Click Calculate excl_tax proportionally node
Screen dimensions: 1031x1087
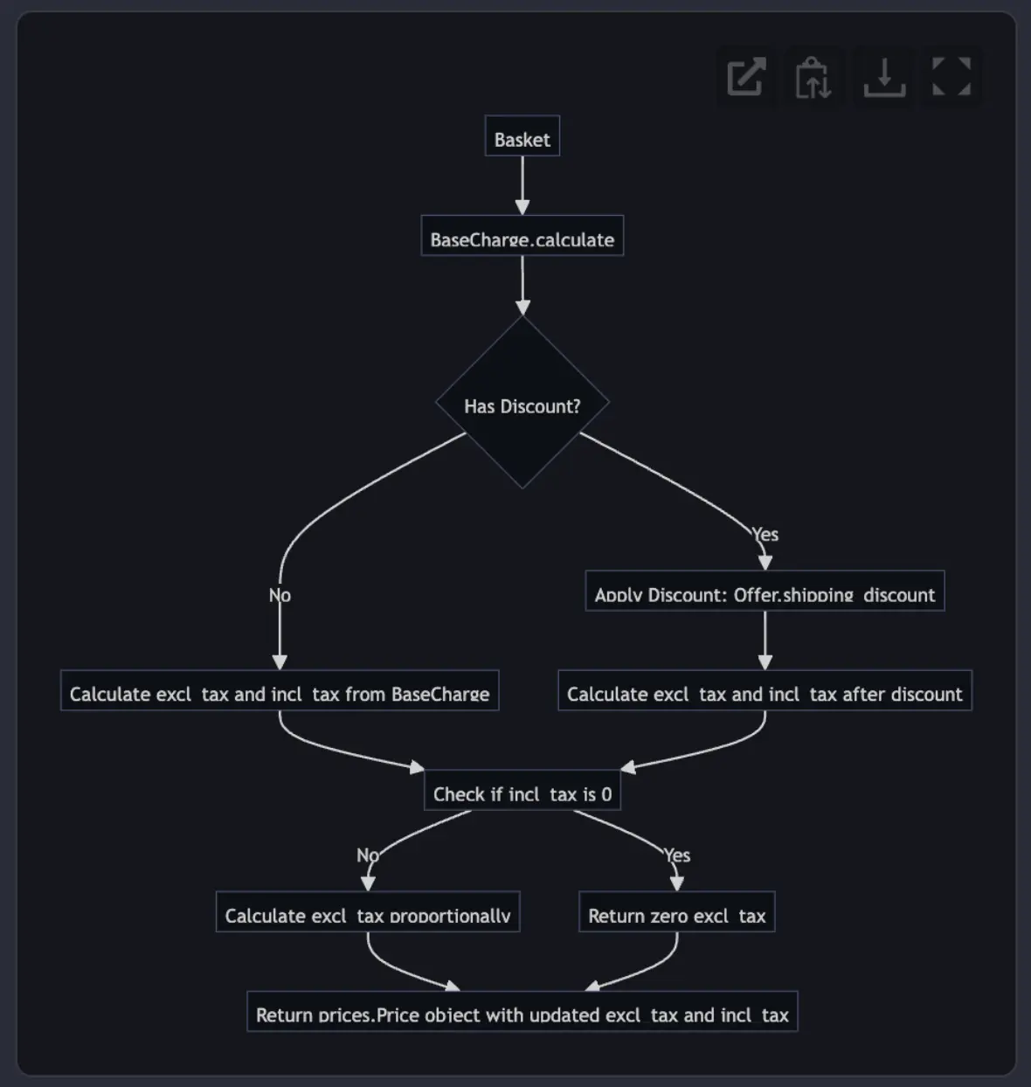[x=368, y=912]
